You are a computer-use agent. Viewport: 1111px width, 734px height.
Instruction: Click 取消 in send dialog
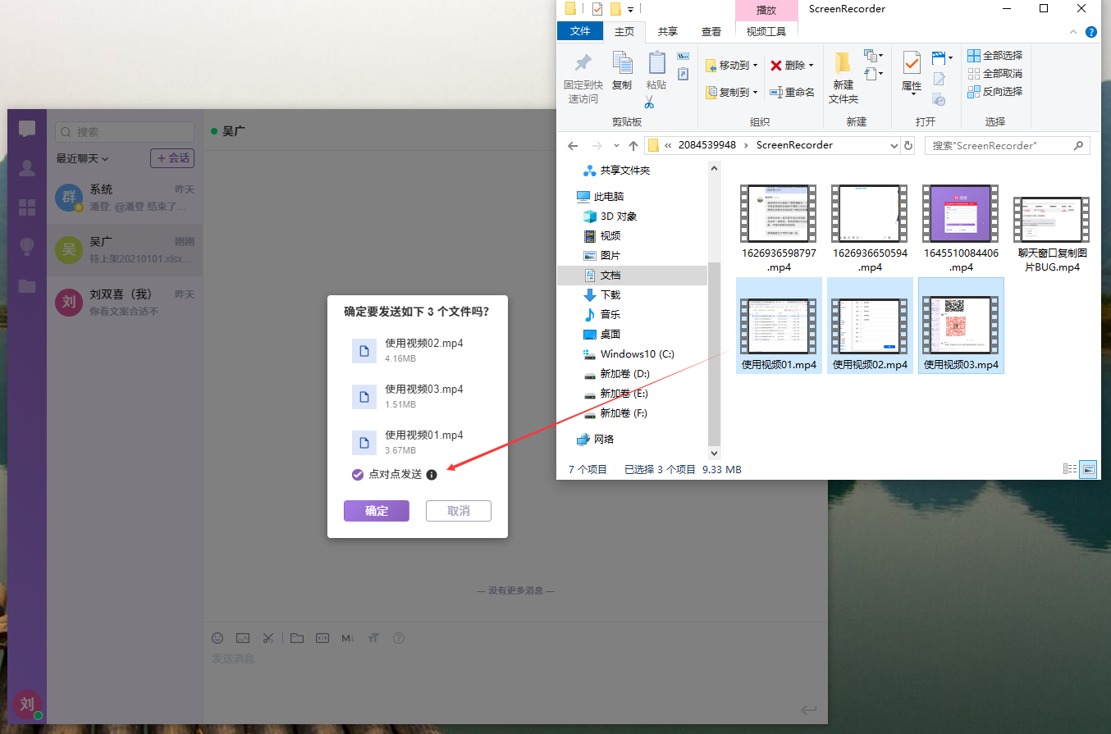point(459,511)
